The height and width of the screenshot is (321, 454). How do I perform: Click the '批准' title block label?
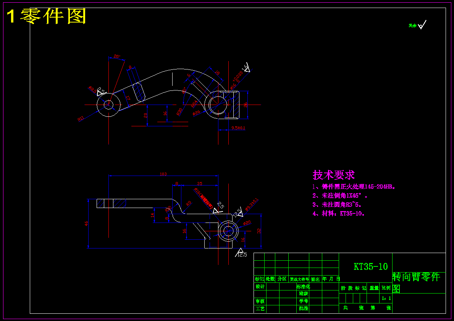(303, 308)
